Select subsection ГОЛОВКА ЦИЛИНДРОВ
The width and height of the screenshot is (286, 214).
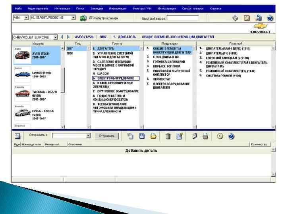169,62
